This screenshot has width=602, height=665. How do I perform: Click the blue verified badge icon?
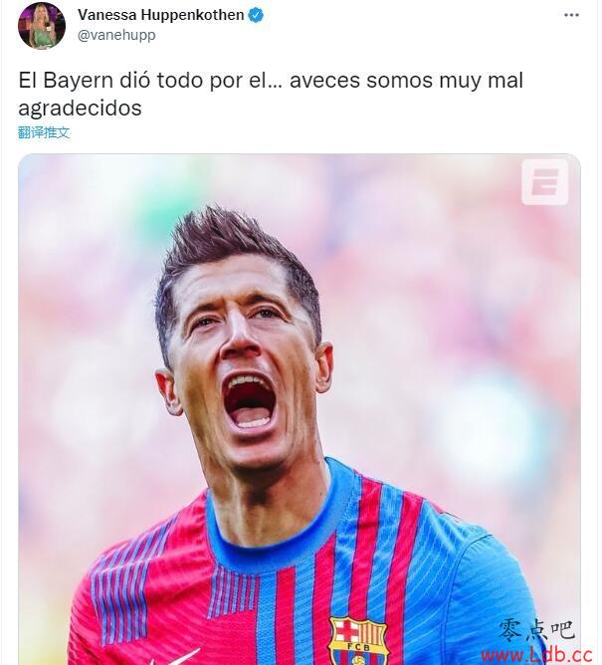(256, 15)
